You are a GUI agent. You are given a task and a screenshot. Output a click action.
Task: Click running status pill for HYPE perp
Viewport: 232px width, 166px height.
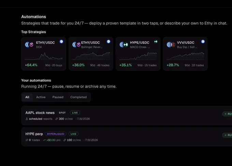(227, 135)
